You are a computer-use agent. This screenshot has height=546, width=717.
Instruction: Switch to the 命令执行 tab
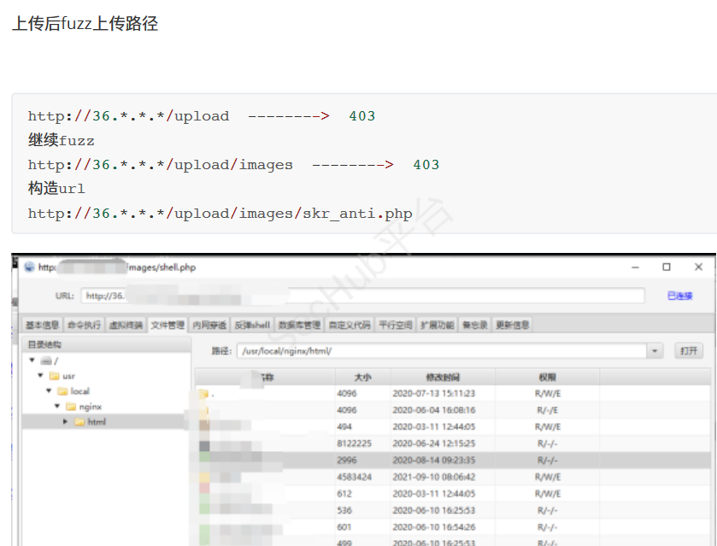pyautogui.click(x=83, y=325)
